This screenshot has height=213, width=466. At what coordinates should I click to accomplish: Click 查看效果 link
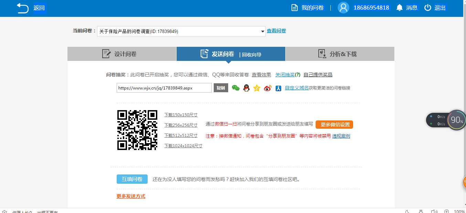click(261, 75)
